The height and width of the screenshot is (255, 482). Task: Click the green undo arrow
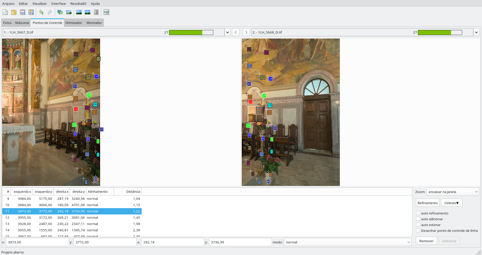41,12
